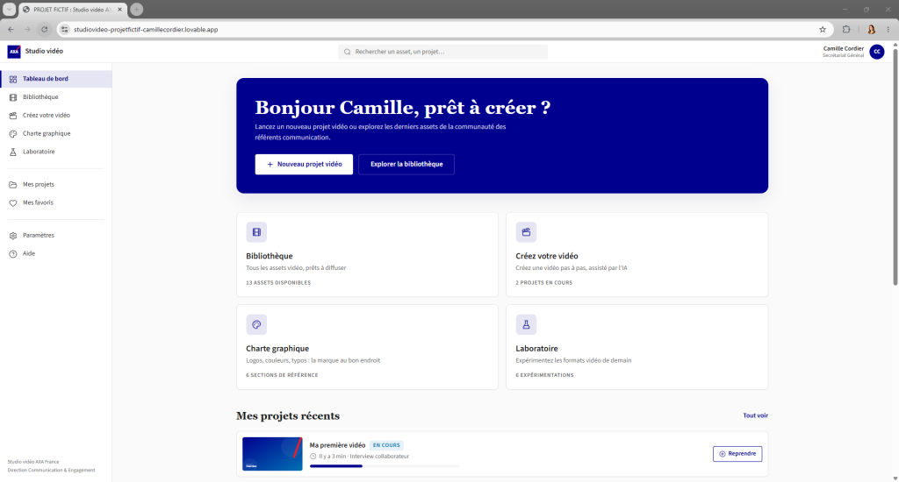899x482 pixels.
Task: Open Paramètres in sidebar
Action: pyautogui.click(x=56, y=236)
